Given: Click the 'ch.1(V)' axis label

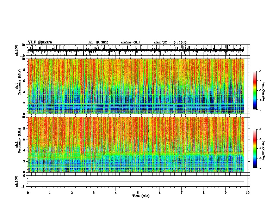Looking at the screenshot, I should point(17,50).
